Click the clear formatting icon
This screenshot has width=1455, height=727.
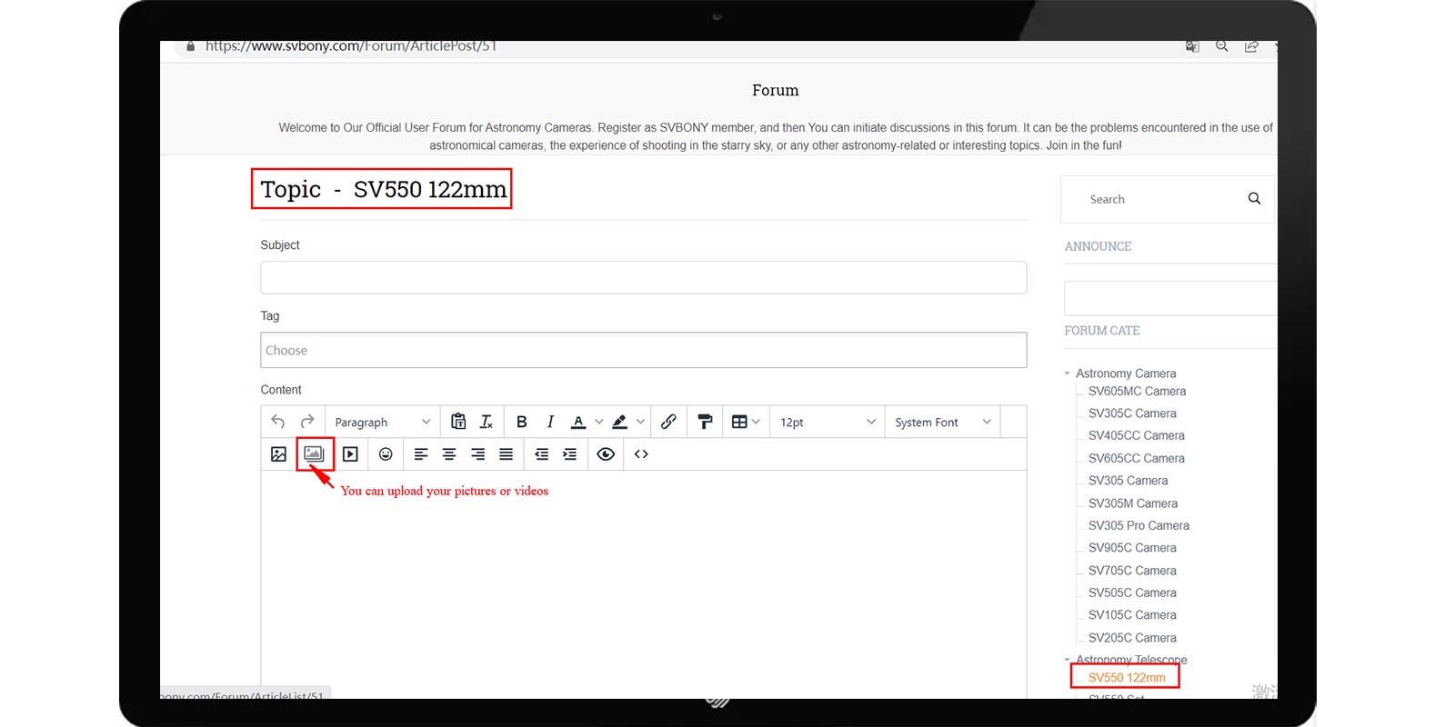(x=487, y=422)
